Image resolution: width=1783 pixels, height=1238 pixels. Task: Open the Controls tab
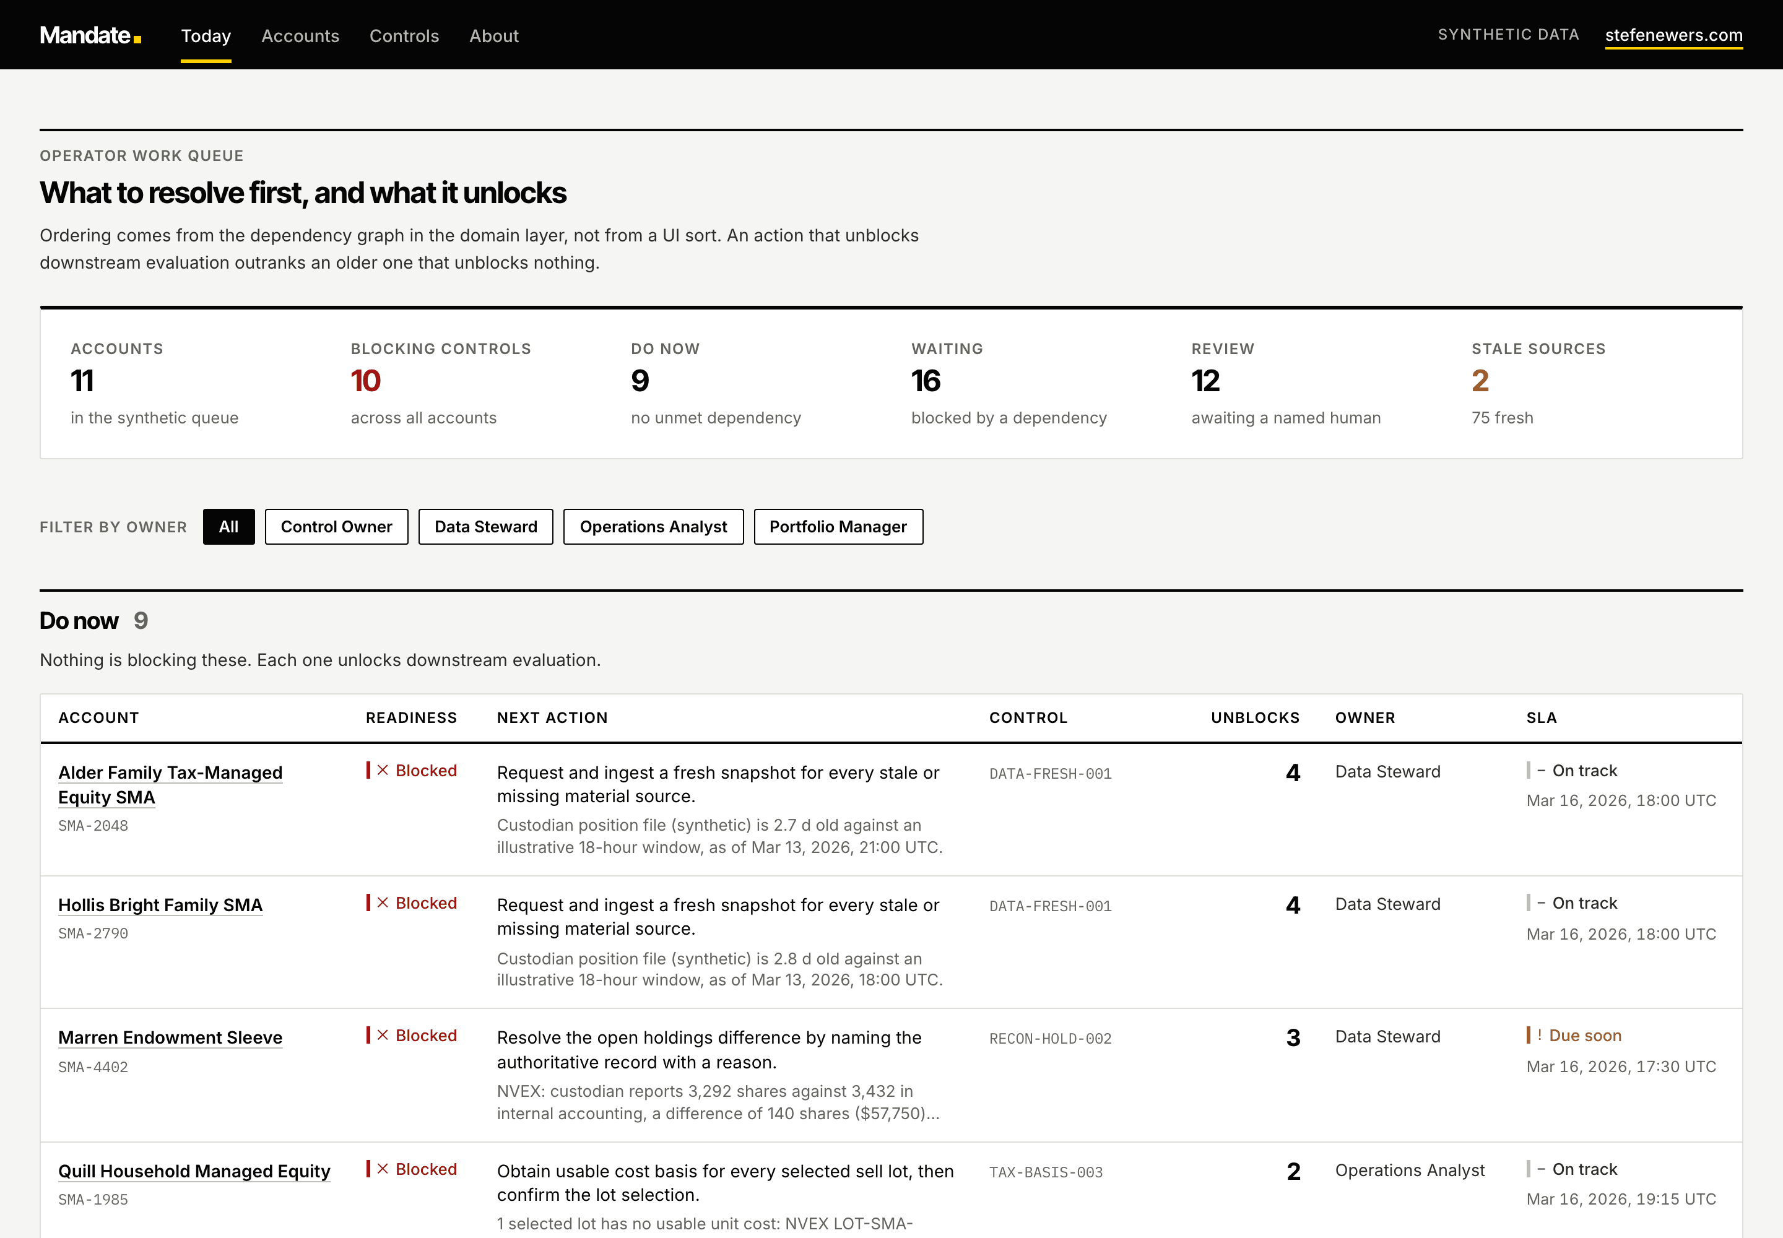click(404, 36)
